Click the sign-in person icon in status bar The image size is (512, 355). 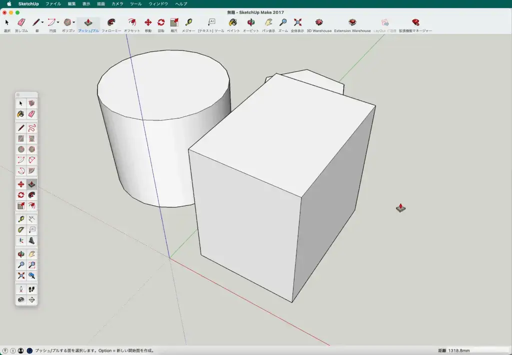click(21, 351)
